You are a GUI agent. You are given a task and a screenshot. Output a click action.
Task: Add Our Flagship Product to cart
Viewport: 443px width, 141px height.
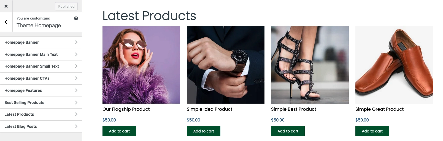(119, 131)
